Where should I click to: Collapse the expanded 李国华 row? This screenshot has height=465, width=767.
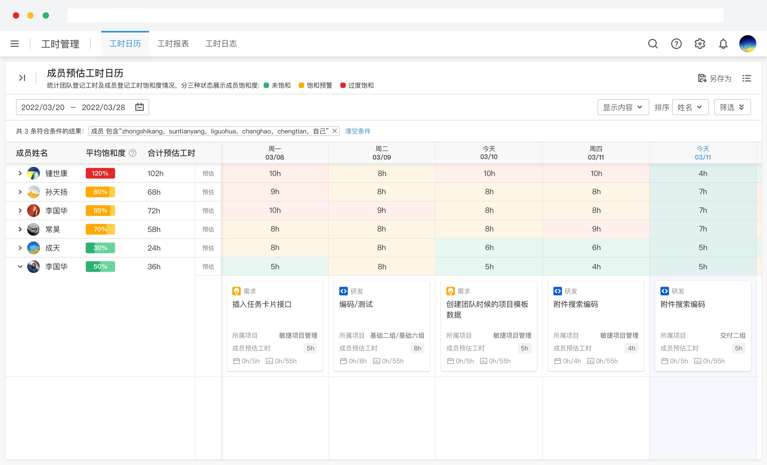20,266
